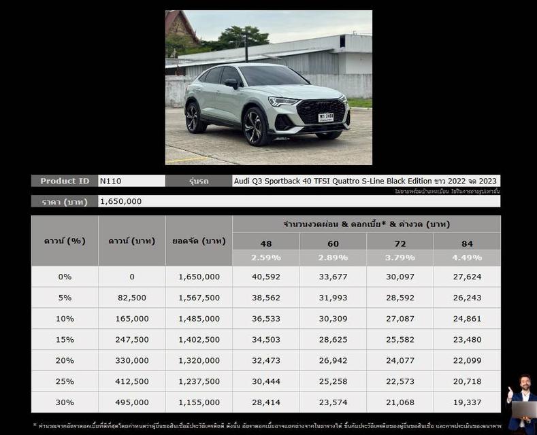Click the monthly payment 30,097
Screen dimensions: 537x435
click(400, 277)
